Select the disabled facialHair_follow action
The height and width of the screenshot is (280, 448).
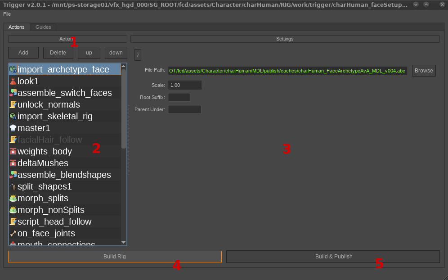coord(65,140)
